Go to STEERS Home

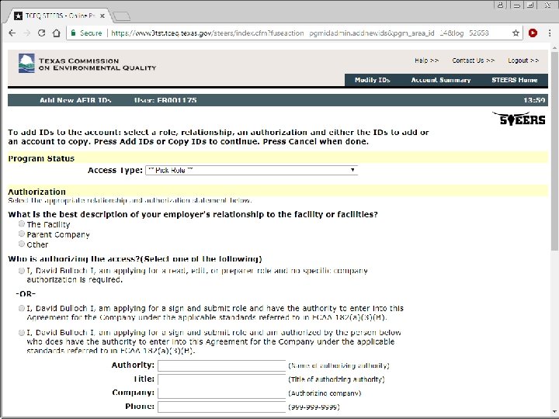[x=515, y=80]
